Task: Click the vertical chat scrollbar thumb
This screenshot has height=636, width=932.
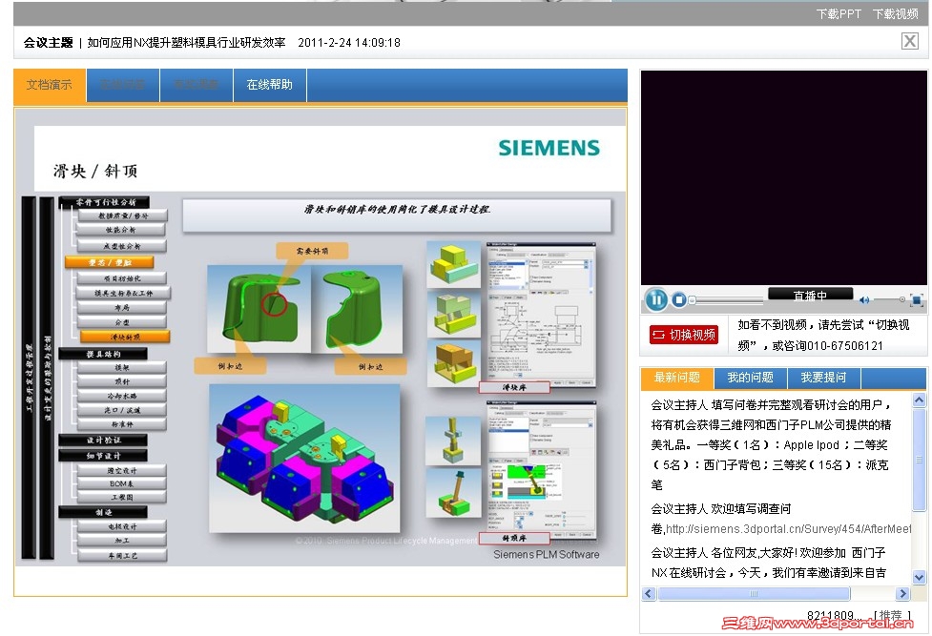Action: [x=919, y=460]
